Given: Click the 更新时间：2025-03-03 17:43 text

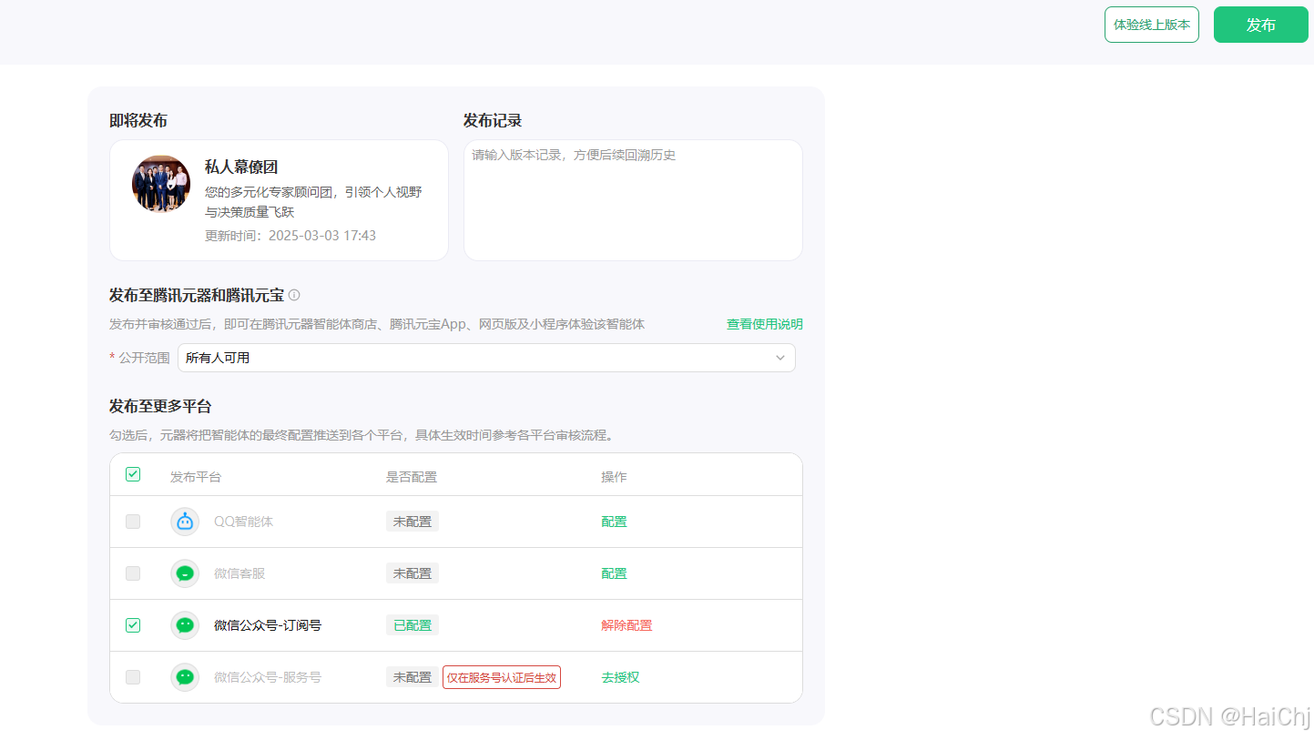Looking at the screenshot, I should click(x=290, y=236).
